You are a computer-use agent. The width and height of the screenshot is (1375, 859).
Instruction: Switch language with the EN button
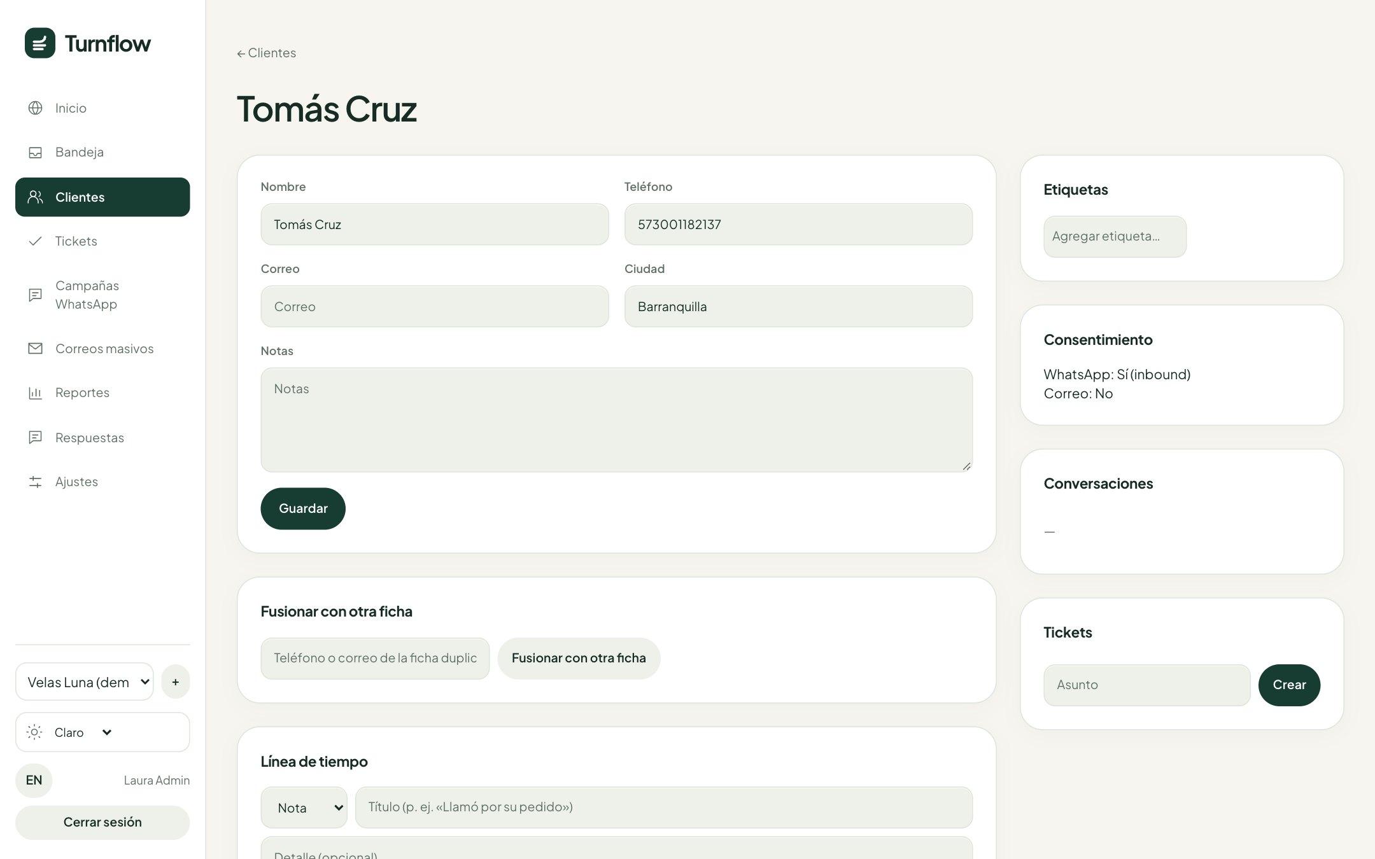click(x=34, y=781)
